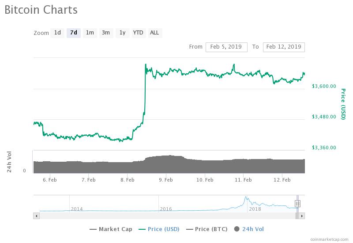Click the navigator range handle

[297, 204]
